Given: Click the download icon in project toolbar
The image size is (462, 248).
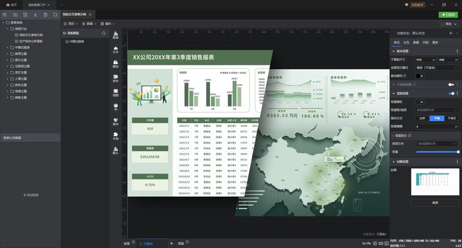Looking at the screenshot, I should coord(35,14).
